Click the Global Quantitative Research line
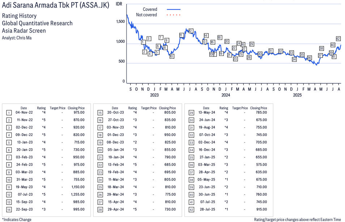Screen dimensions: 345x222 (x=37, y=24)
